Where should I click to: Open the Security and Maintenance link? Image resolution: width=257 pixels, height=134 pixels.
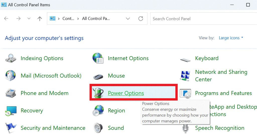(53, 128)
